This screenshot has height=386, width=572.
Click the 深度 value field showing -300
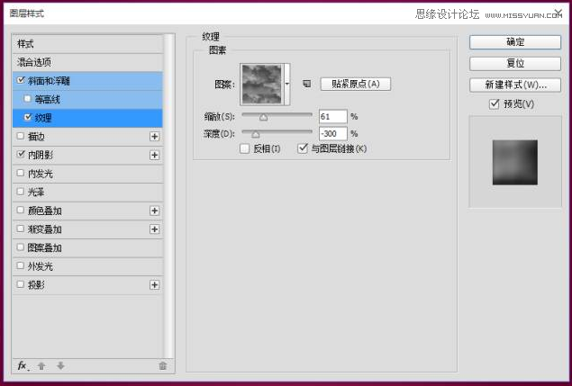click(x=332, y=134)
